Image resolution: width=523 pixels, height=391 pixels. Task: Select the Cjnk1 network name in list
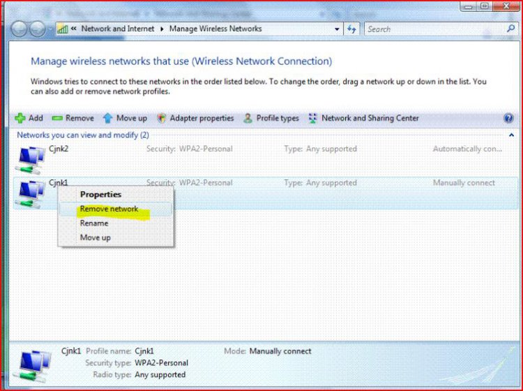point(59,183)
